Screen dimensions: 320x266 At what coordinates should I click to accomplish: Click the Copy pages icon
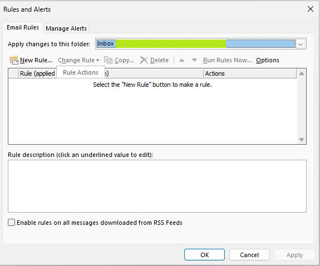108,60
